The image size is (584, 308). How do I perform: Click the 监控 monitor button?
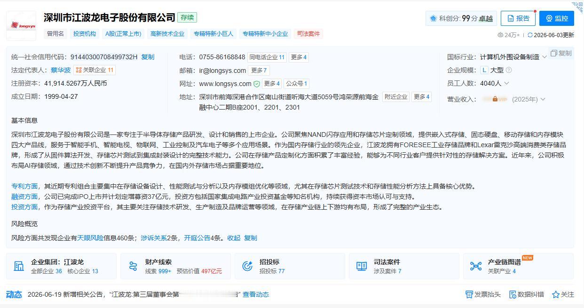(x=556, y=18)
